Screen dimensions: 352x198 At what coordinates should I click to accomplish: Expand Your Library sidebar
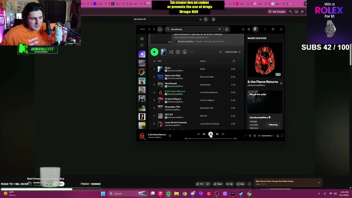[142, 39]
